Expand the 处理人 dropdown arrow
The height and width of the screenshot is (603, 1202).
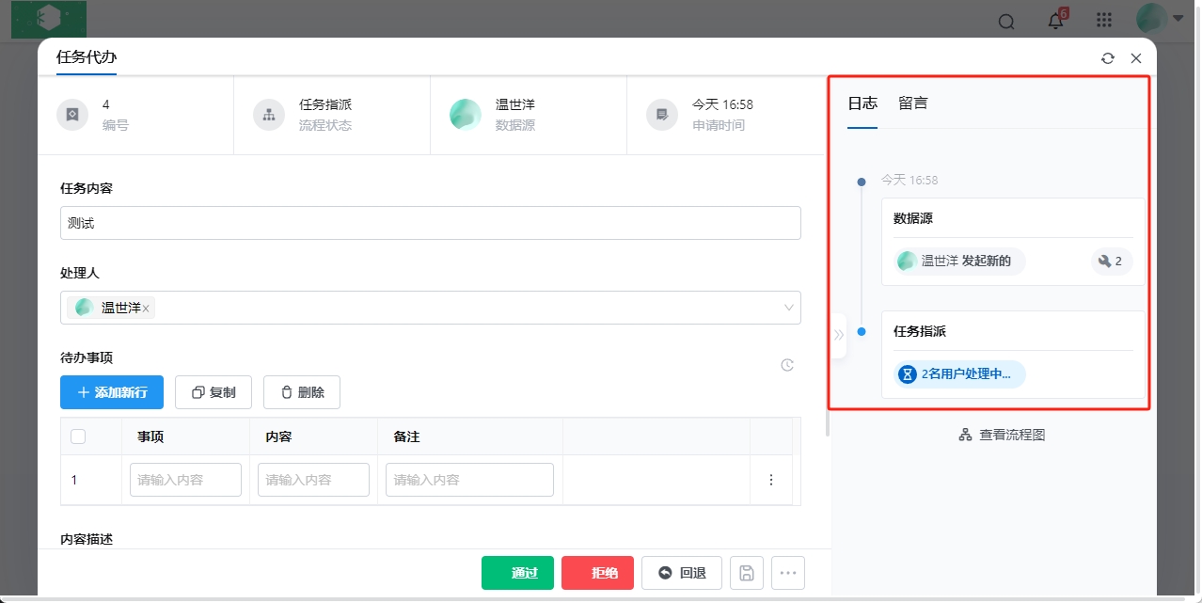[788, 308]
